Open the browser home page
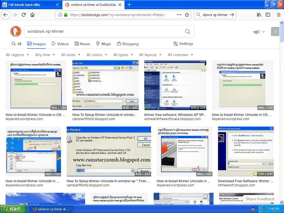Viewport: 284px width, 213px height. point(32,15)
